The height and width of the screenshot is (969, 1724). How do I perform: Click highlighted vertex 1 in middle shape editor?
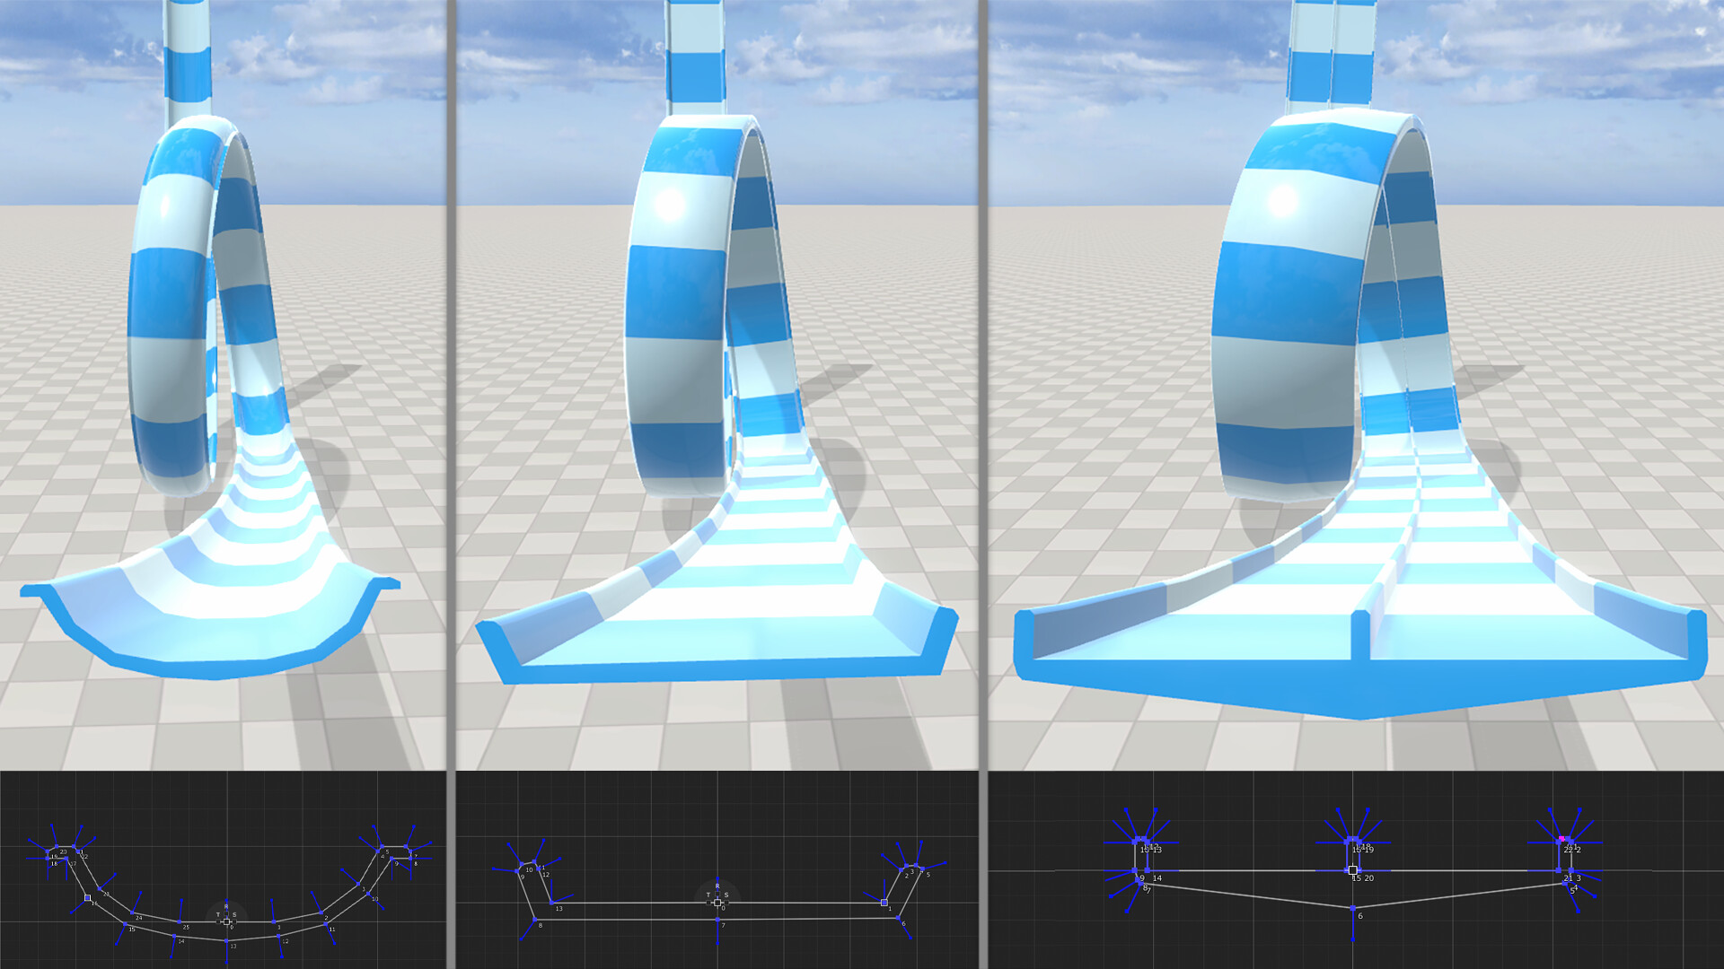884,903
